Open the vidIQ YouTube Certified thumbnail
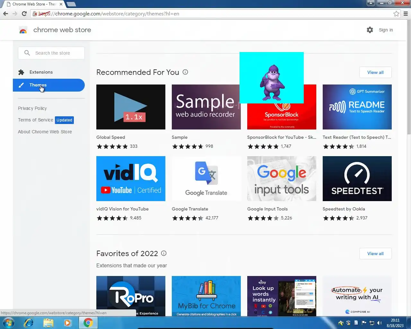Viewport: 411px width, 329px height. coord(131,179)
